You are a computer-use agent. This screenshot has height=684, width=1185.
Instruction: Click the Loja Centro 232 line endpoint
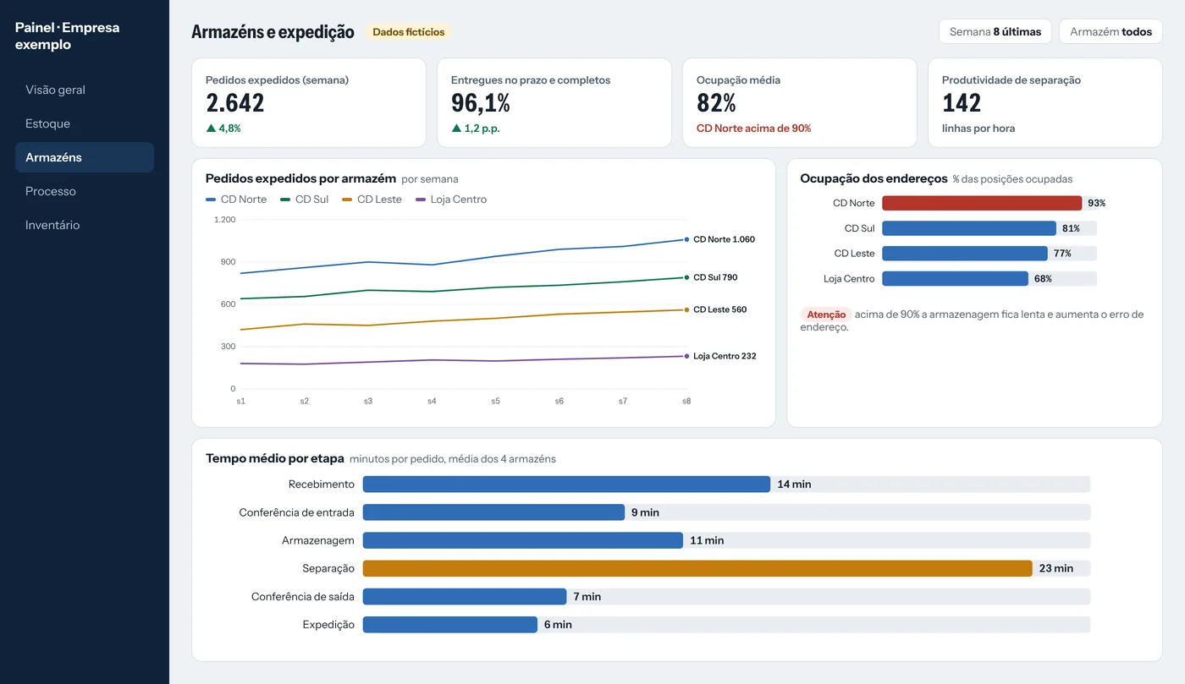click(686, 356)
